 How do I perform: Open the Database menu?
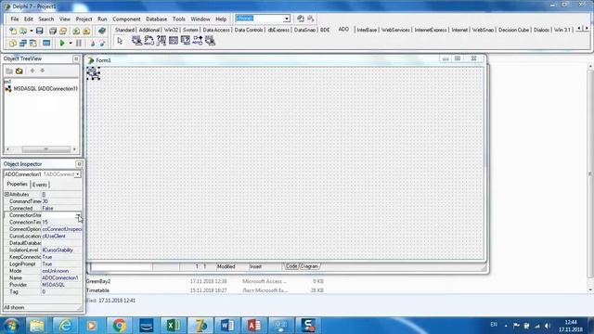156,19
